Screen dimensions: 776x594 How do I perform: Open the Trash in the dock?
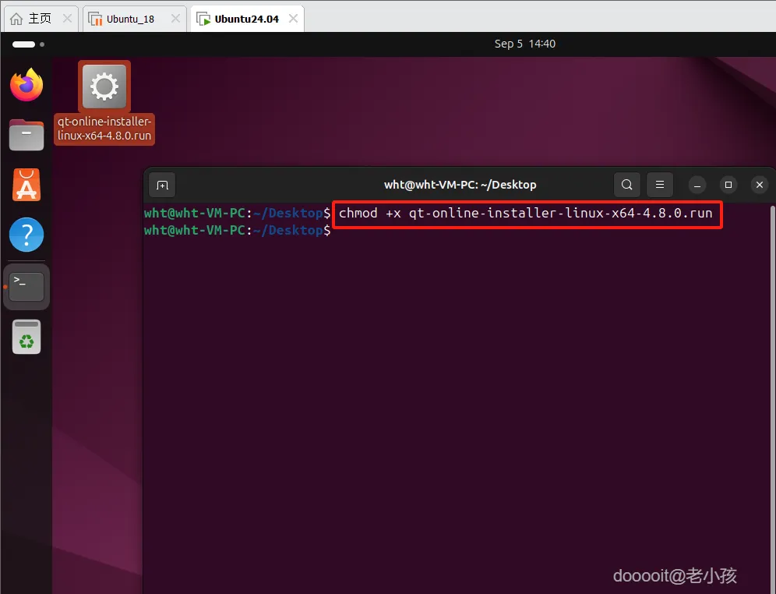26,337
